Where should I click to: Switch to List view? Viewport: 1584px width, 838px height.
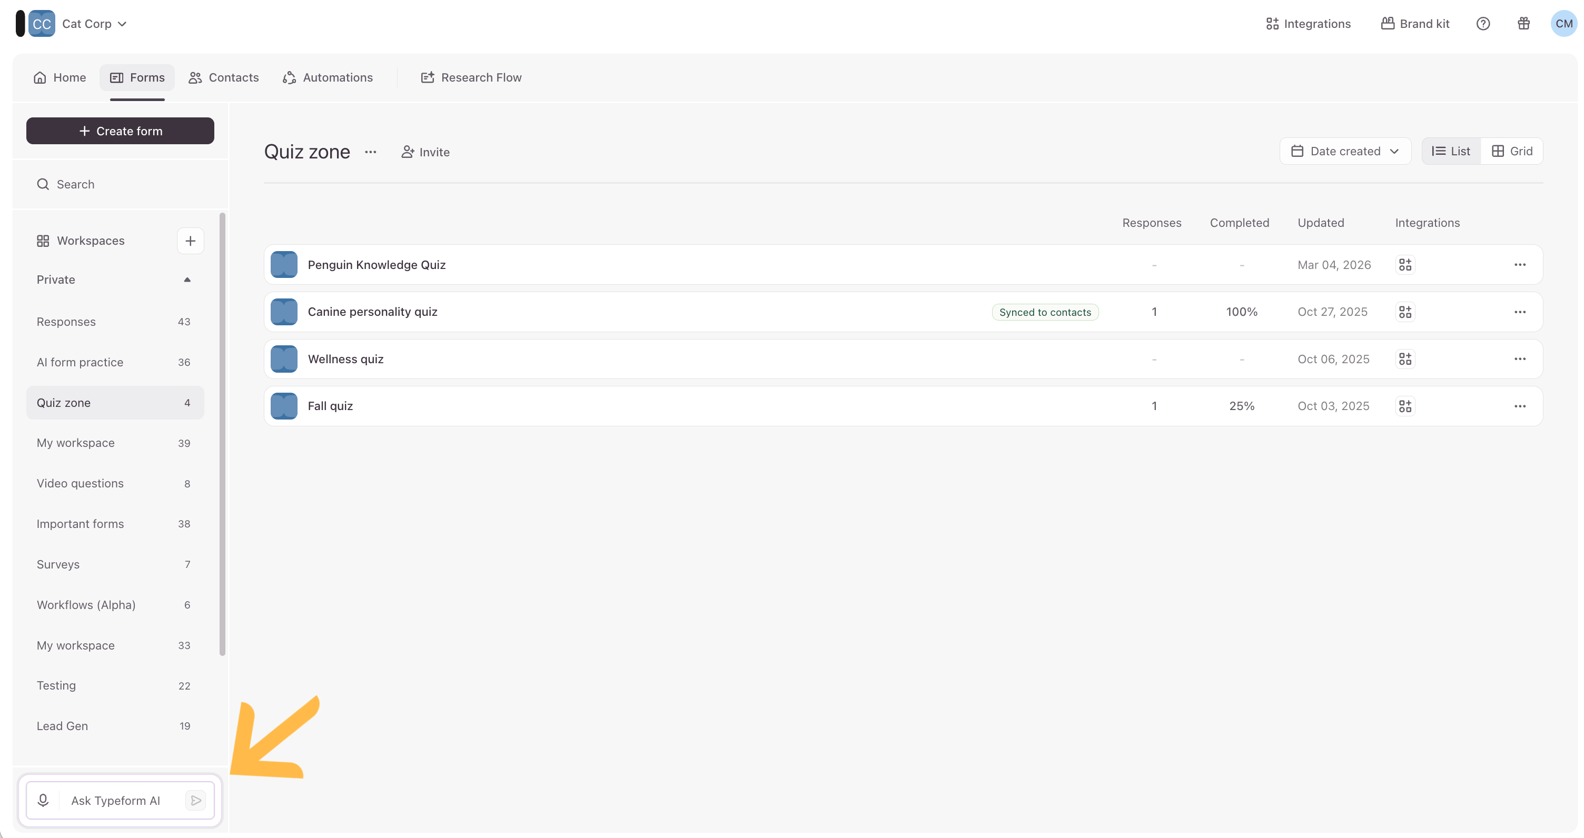click(x=1451, y=151)
